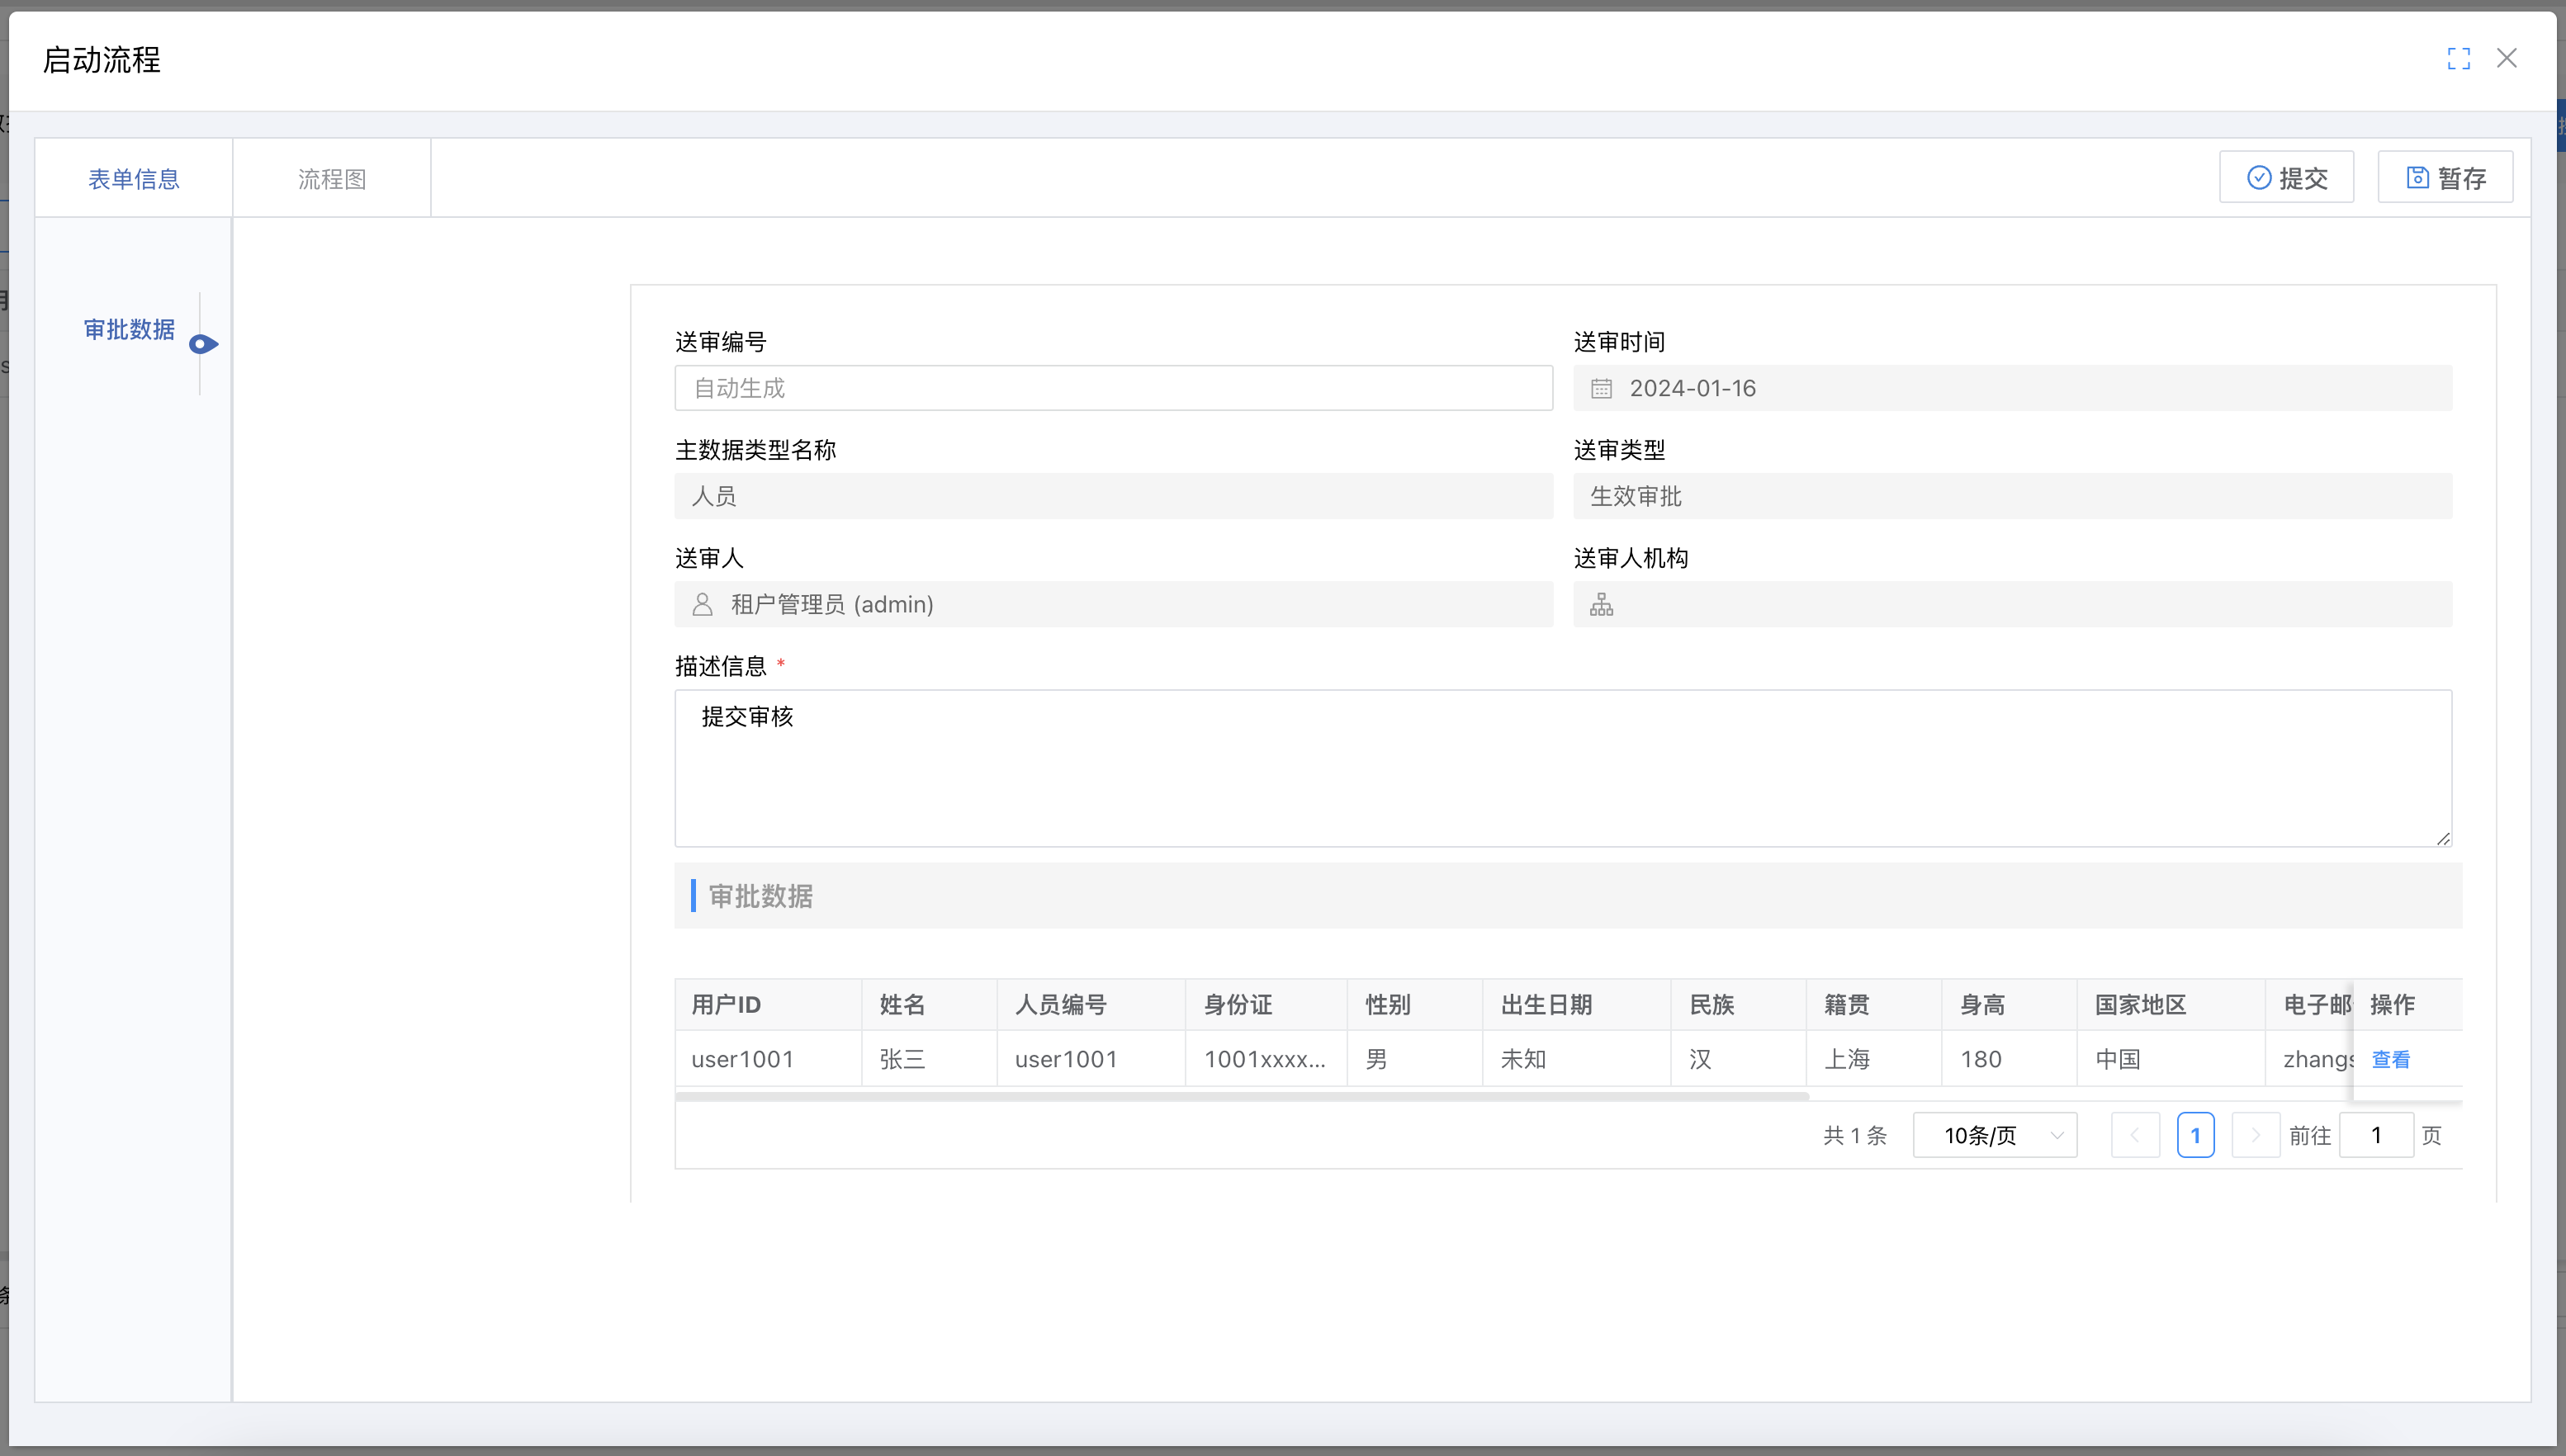Click the 查看 link for user1001
This screenshot has height=1456, width=2566.
tap(2390, 1059)
